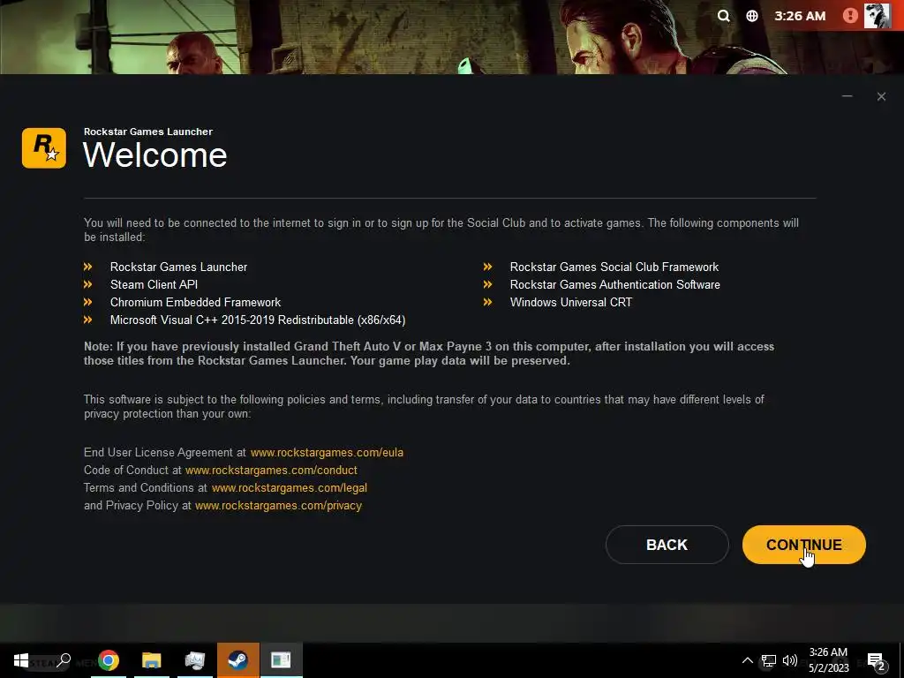Close the Rockstar Games Launcher installer

[881, 96]
